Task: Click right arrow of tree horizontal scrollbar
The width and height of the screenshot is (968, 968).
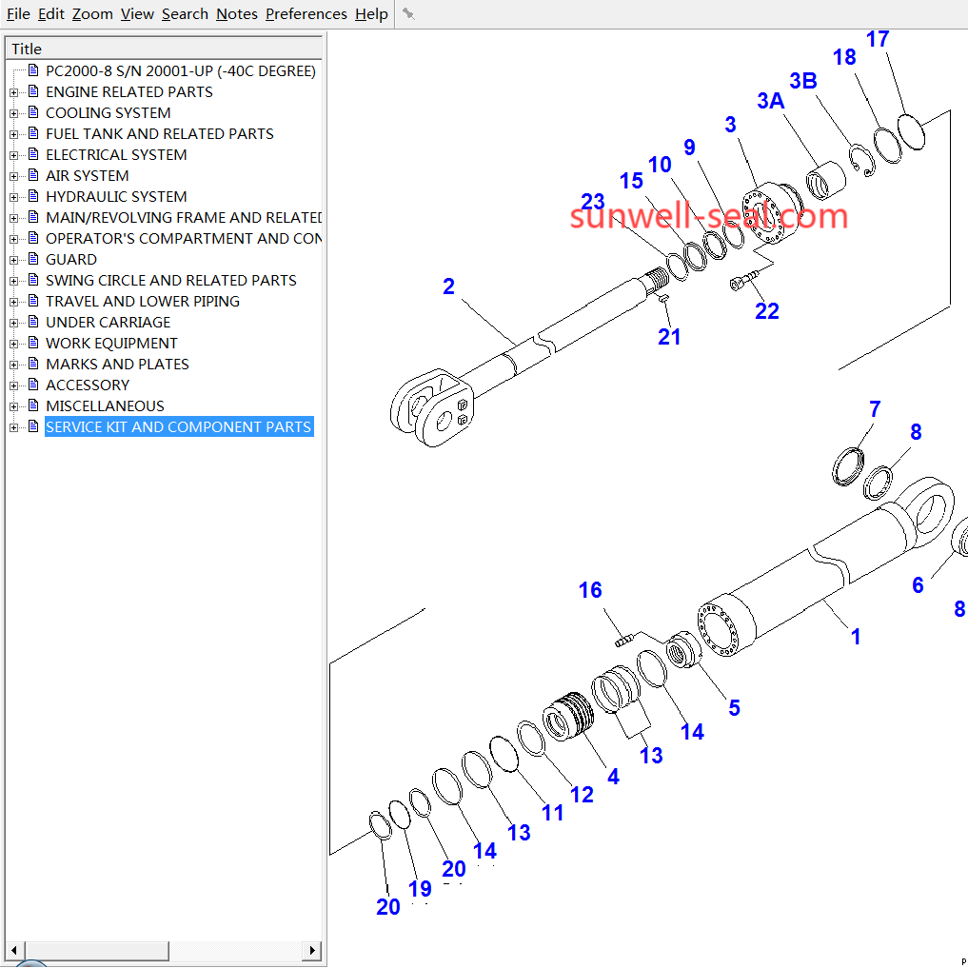Action: click(312, 950)
